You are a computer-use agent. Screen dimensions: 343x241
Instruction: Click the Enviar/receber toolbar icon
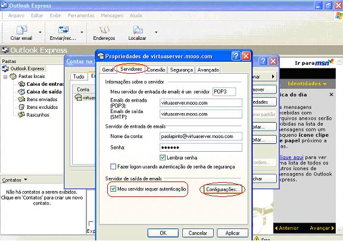click(x=64, y=30)
